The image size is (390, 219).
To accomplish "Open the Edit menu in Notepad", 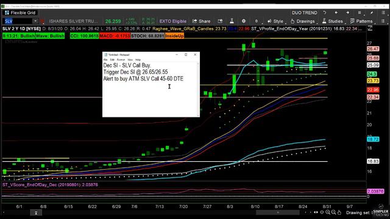I will 112,60.
